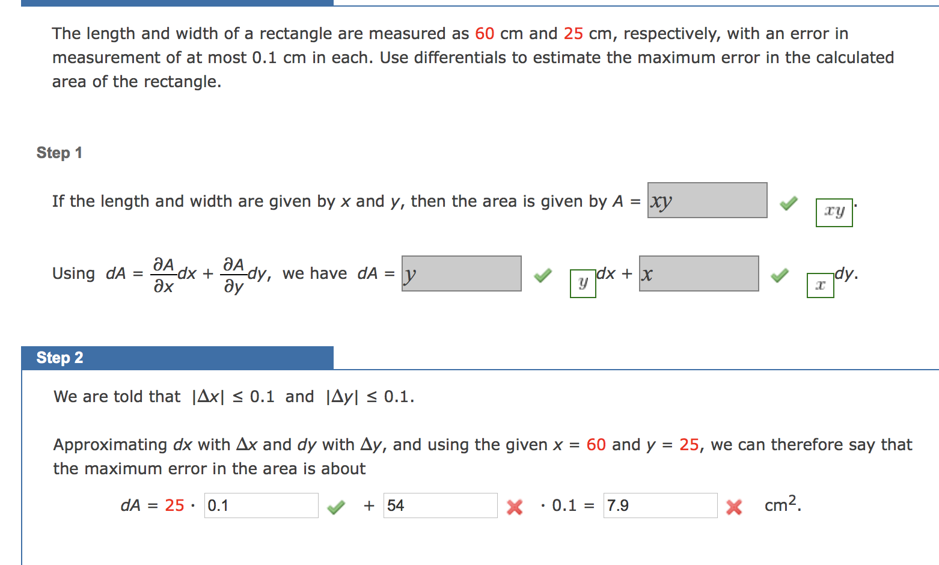Viewport: 939px width, 565px height.
Task: Select the boxed x answer key
Action: 820,285
